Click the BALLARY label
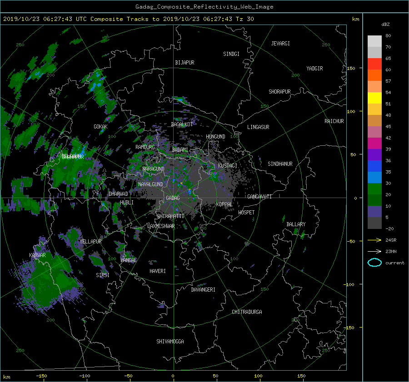409x382 pixels. (x=296, y=224)
